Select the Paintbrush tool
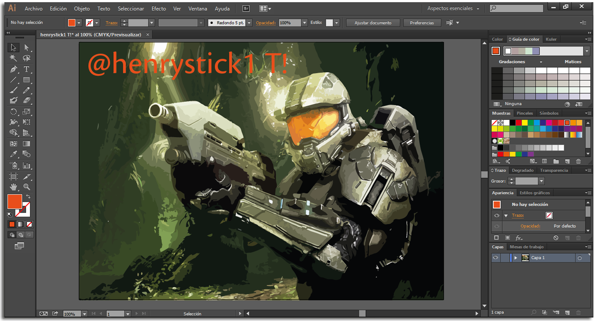The height and width of the screenshot is (321, 600). coord(14,90)
